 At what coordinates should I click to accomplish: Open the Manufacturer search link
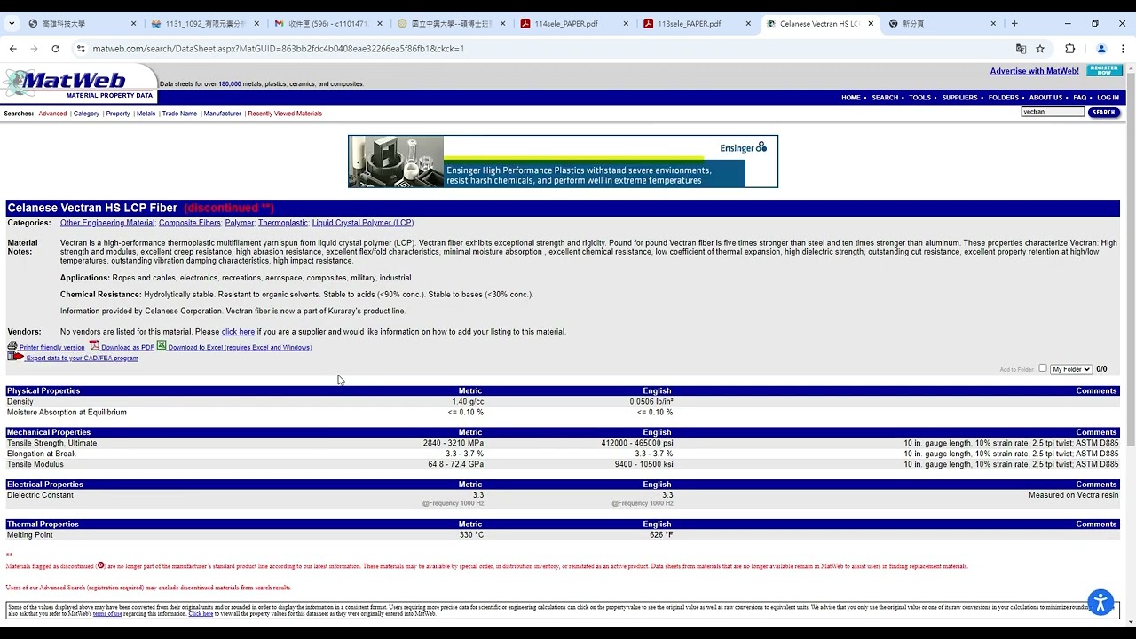222,114
